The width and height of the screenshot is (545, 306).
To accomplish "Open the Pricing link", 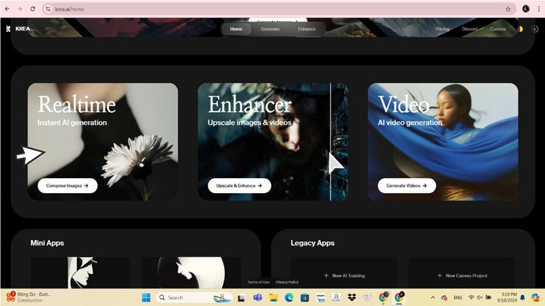I will pos(442,29).
